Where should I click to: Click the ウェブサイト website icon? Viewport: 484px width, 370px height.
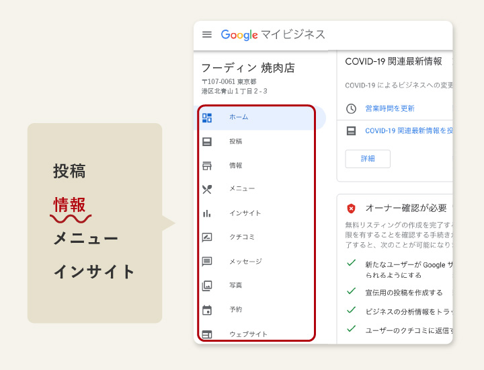pos(207,334)
